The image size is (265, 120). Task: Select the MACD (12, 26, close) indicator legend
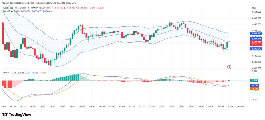(x=13, y=73)
